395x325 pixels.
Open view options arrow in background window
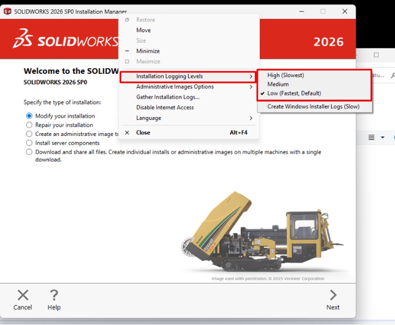click(383, 137)
